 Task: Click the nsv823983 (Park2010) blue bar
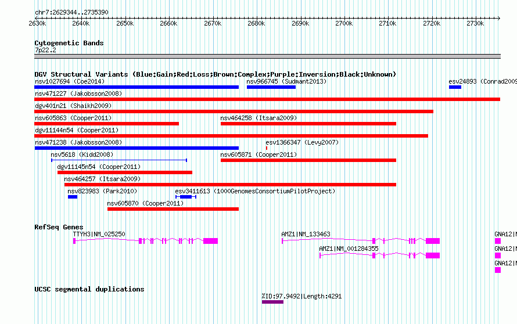tap(73, 197)
